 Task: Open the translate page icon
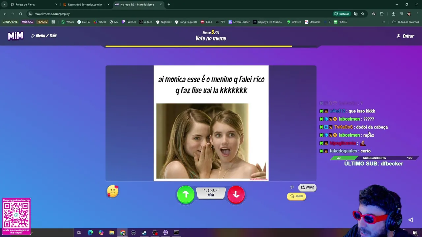[355, 14]
